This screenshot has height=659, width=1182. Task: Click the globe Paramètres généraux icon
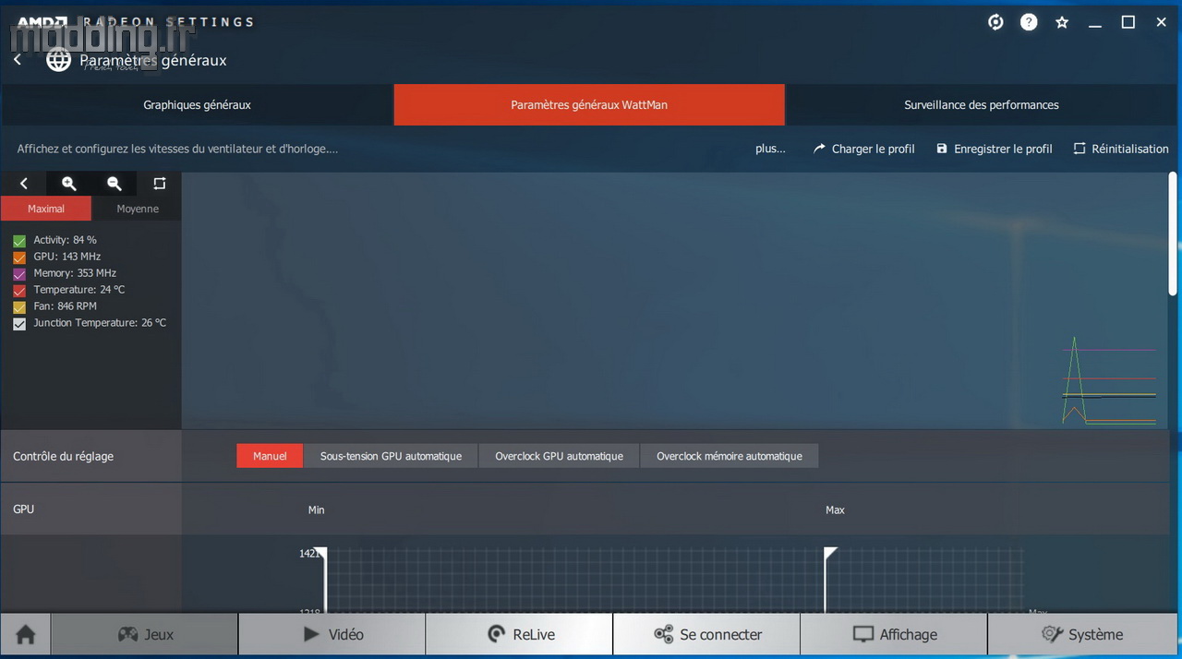[x=59, y=61]
